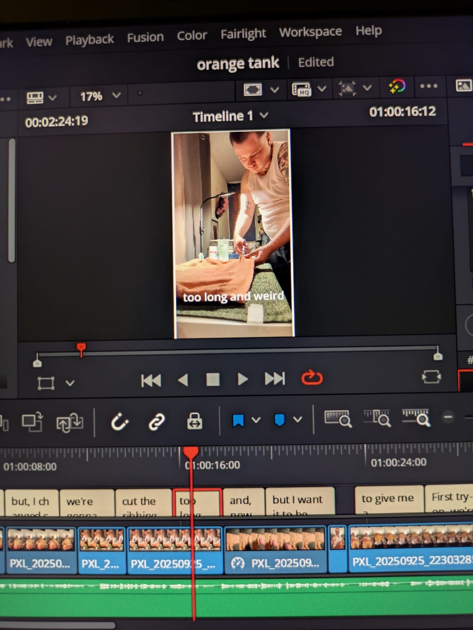Click the detail zoom icon
This screenshot has height=630, width=473.
point(377,418)
